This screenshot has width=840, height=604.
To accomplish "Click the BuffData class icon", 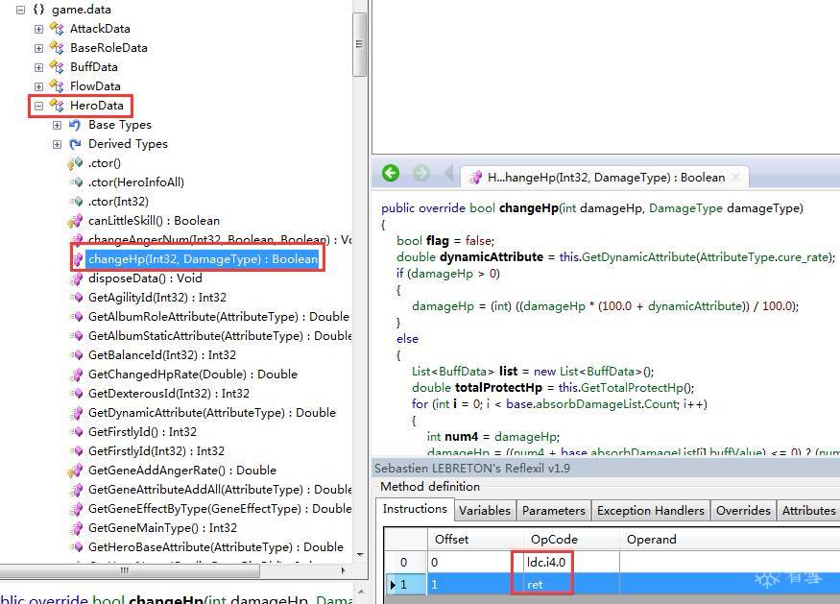I will pos(57,67).
